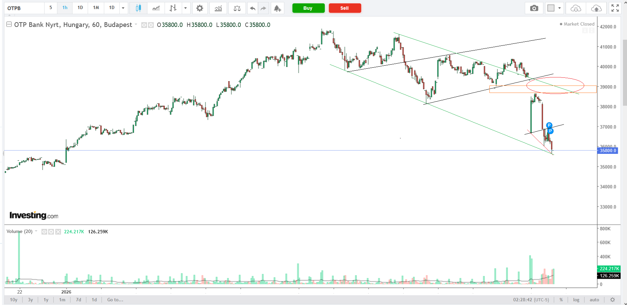627x305 pixels.
Task: Toggle visibility of the Volume indicator
Action: 44,232
